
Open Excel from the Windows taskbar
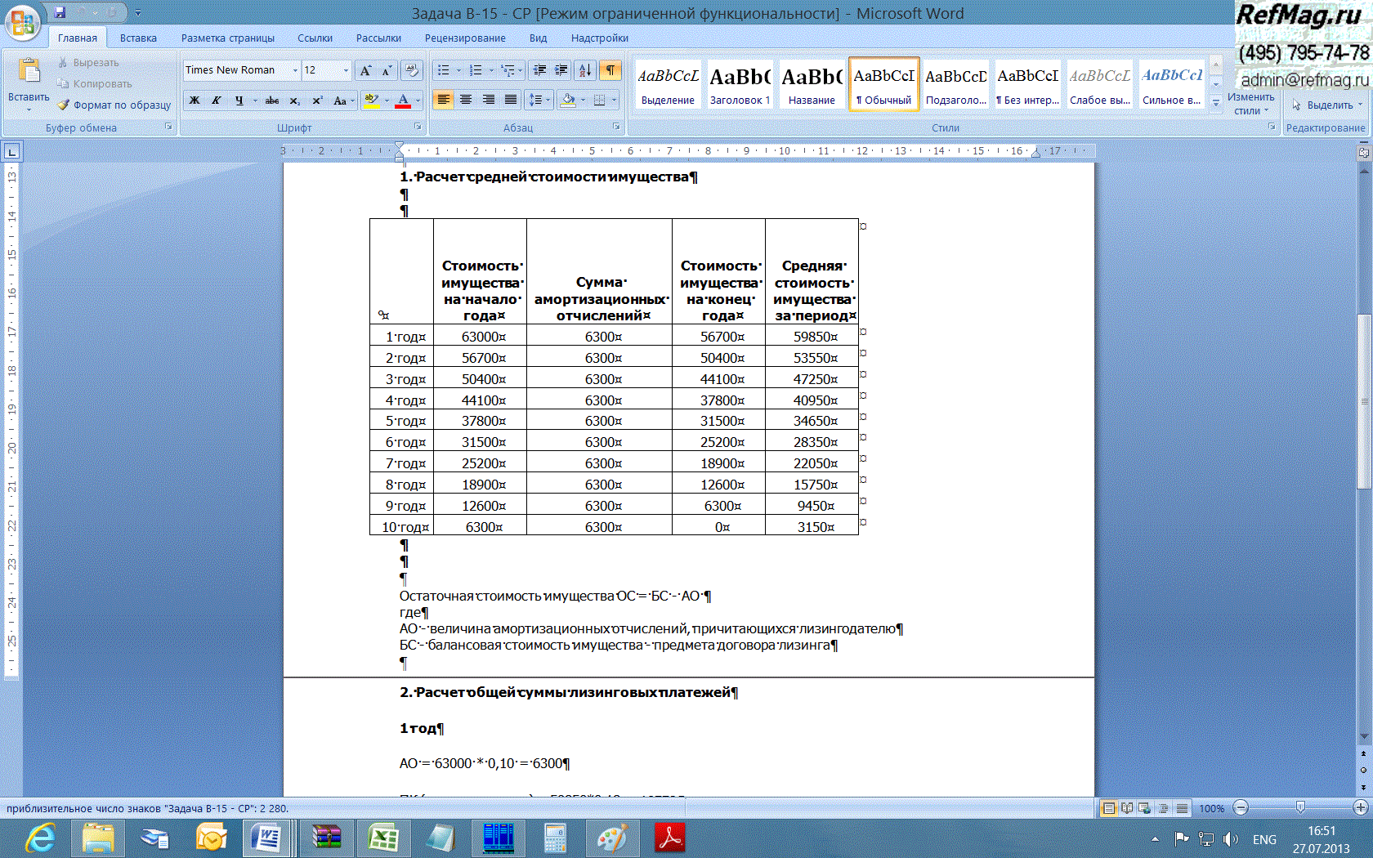coord(382,838)
